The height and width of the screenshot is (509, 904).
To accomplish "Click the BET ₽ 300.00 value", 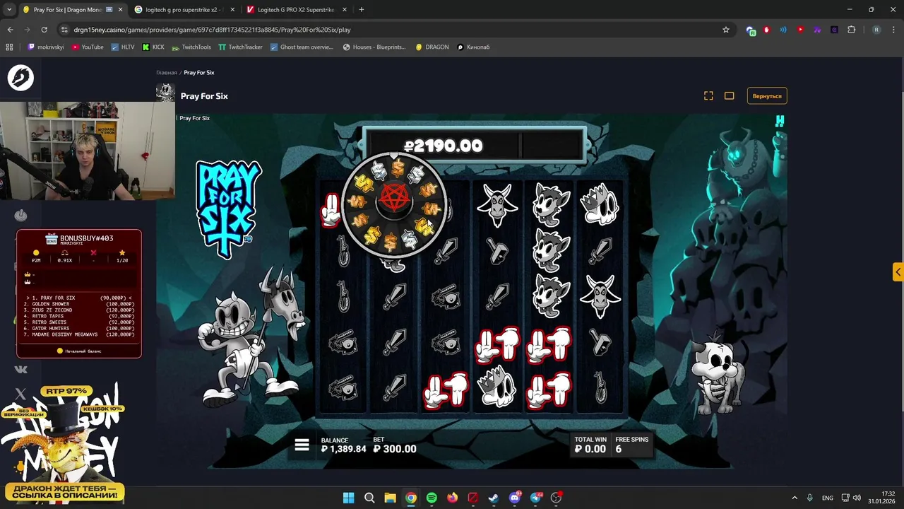I will point(395,449).
